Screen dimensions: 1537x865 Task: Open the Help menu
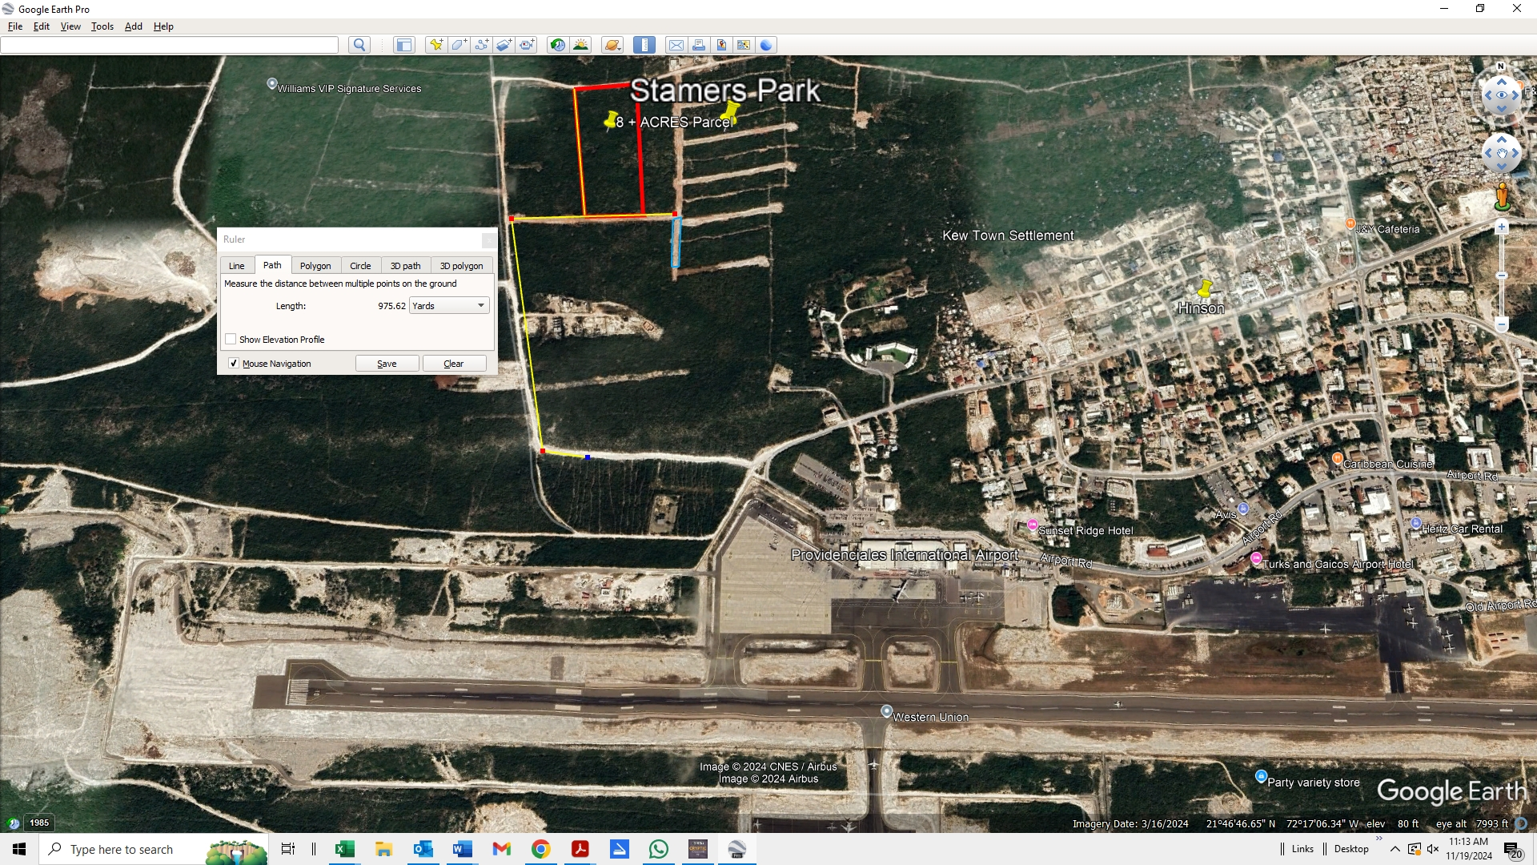163,26
